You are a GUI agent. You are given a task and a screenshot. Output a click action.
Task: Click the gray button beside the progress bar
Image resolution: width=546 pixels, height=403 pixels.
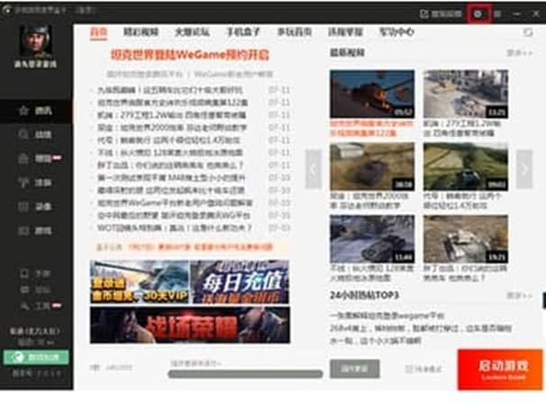(354, 369)
